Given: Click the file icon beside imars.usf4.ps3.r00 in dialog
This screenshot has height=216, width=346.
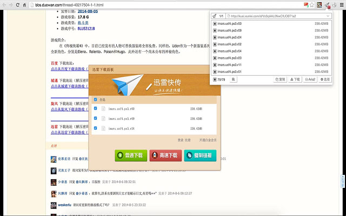Looking at the screenshot, I should coord(103,109).
